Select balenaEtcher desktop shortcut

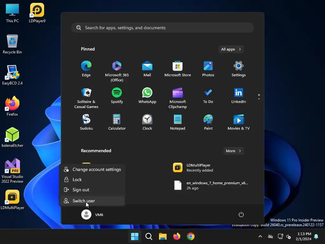coord(12,137)
